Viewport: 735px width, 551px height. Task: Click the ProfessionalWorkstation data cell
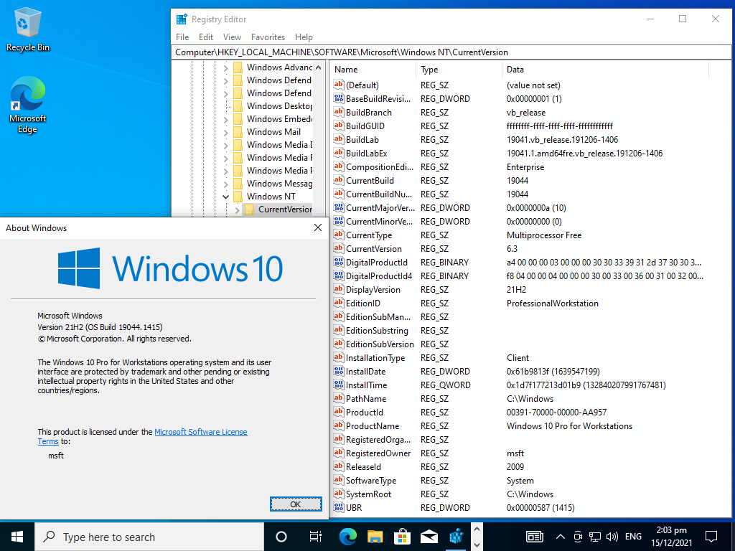tap(552, 303)
